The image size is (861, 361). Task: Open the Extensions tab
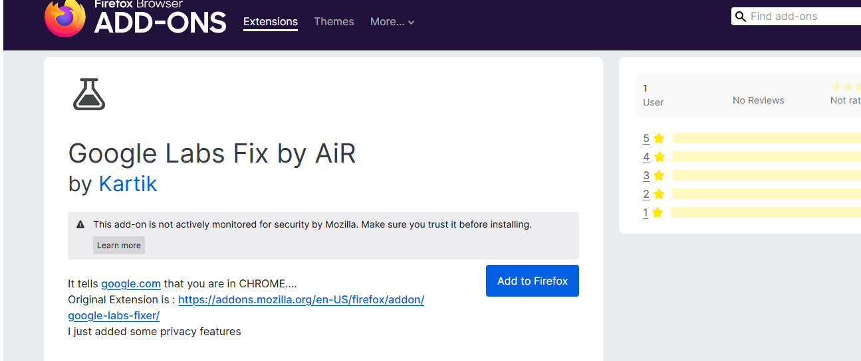coord(271,22)
